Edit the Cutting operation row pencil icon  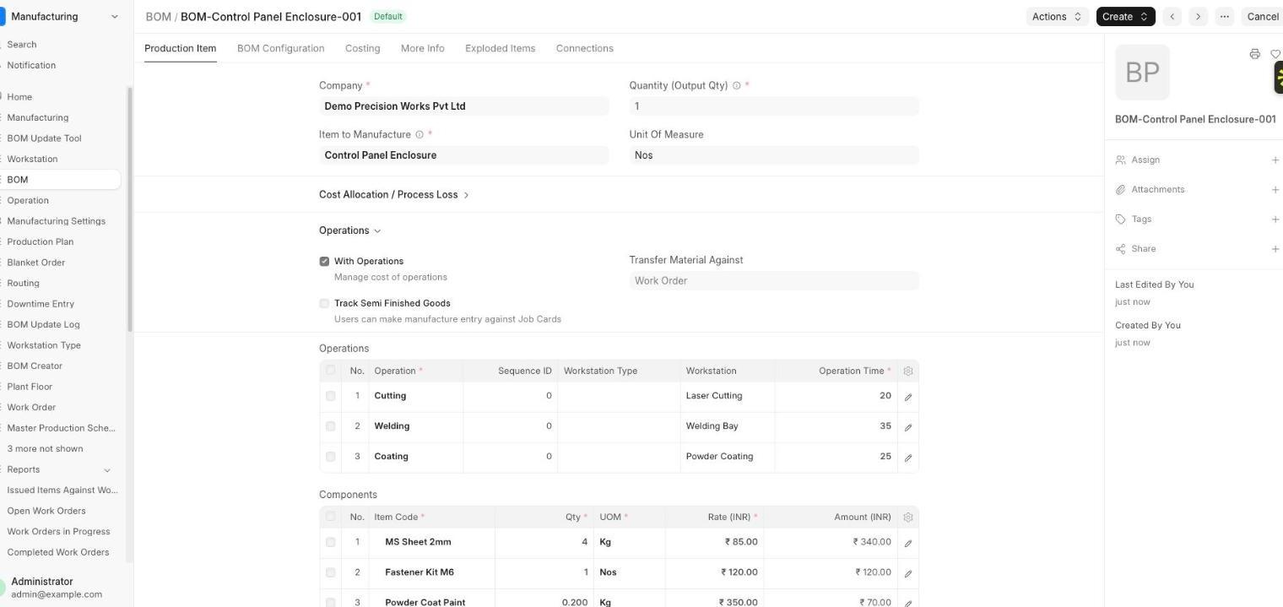click(908, 397)
